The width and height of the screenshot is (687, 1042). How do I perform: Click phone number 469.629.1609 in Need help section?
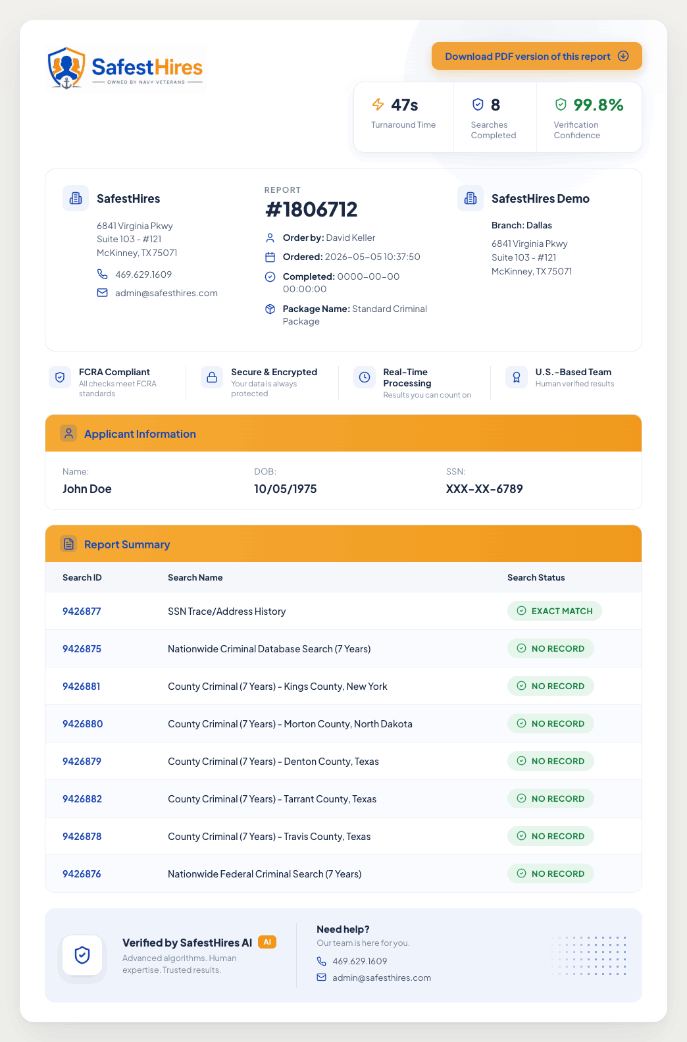(360, 961)
